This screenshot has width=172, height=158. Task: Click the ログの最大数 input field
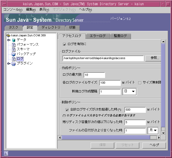point(94,75)
